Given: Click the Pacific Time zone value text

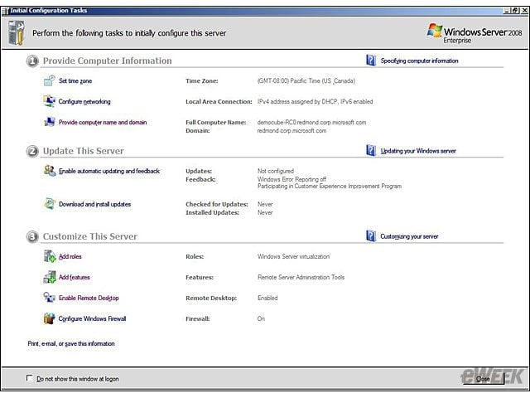Looking at the screenshot, I should pyautogui.click(x=306, y=81).
